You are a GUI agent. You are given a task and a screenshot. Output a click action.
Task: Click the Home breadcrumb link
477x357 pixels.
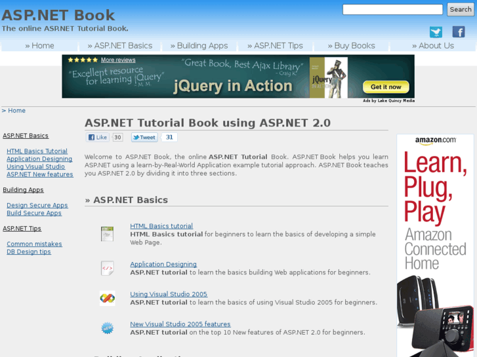click(17, 111)
